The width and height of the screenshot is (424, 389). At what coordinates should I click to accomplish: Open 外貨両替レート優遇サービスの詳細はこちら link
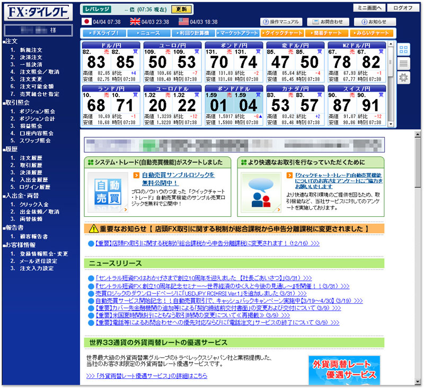(147, 376)
